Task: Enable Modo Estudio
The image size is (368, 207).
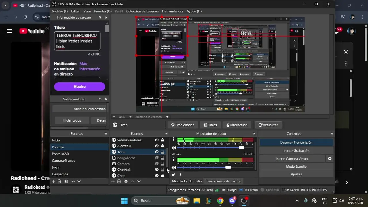Action: click(296, 166)
